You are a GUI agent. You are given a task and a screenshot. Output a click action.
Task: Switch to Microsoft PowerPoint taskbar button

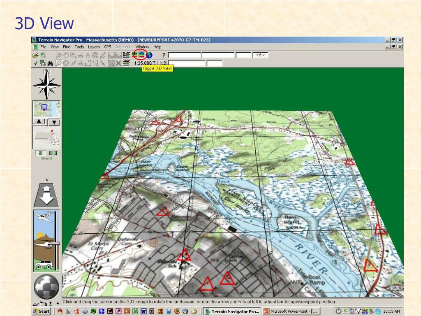click(291, 311)
